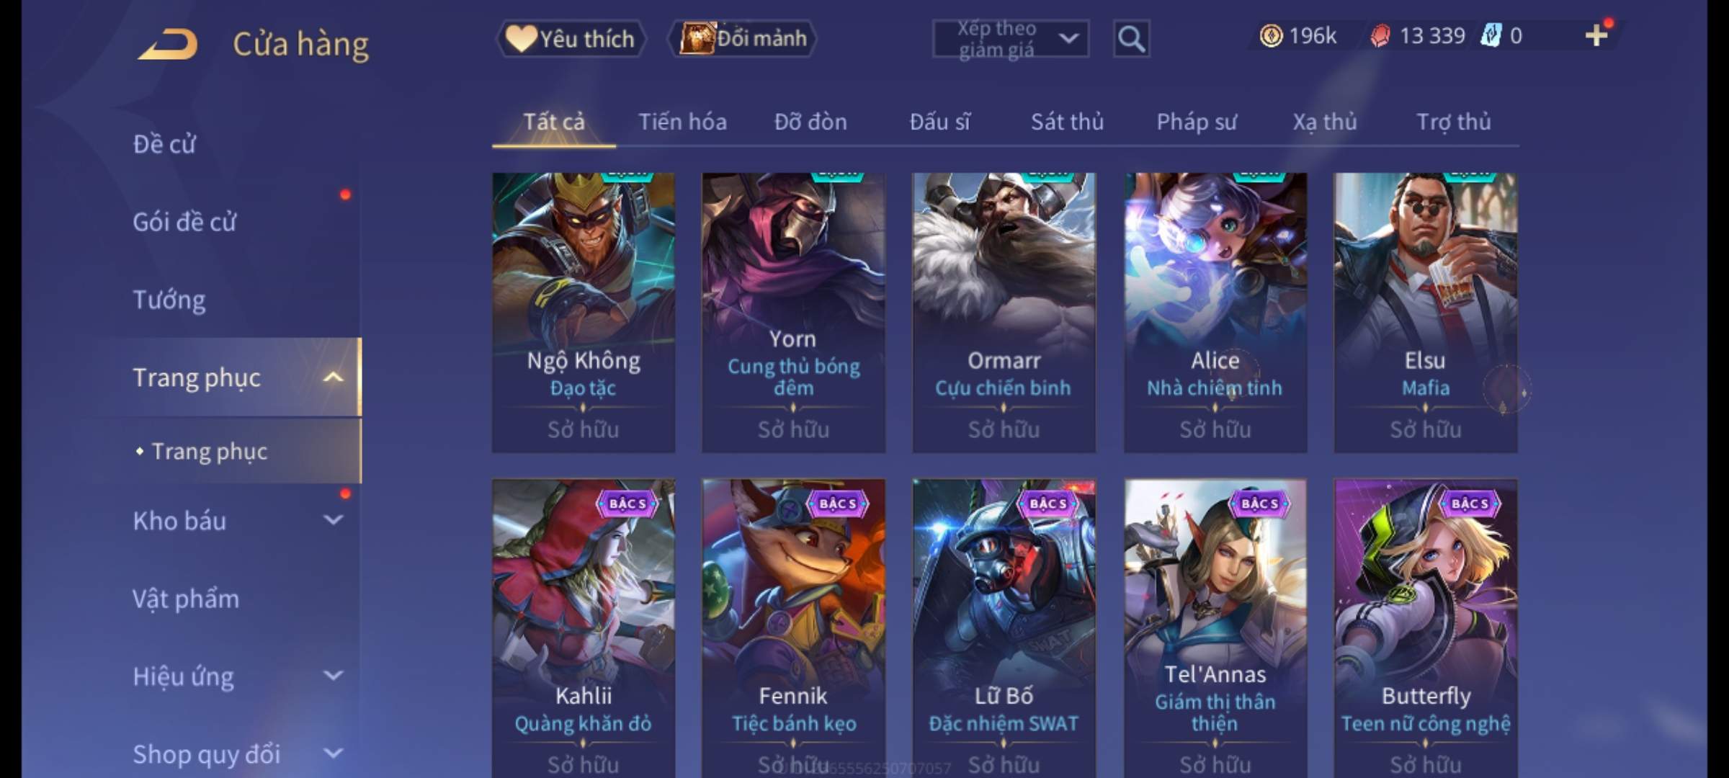
Task: Switch to the Sát thủ tab
Action: pos(1067,122)
